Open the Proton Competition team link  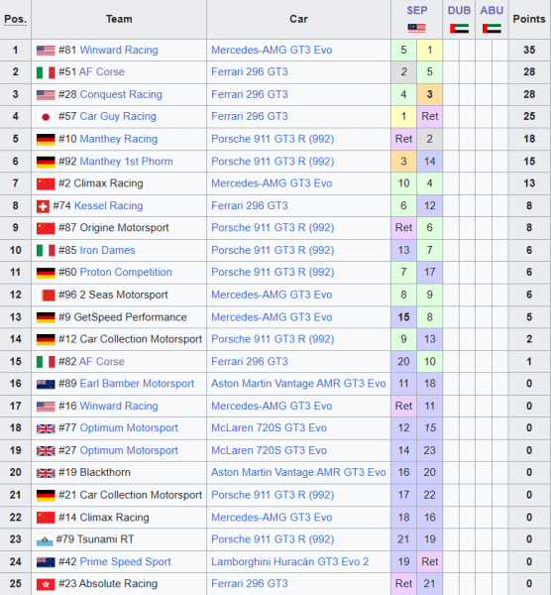tap(126, 272)
